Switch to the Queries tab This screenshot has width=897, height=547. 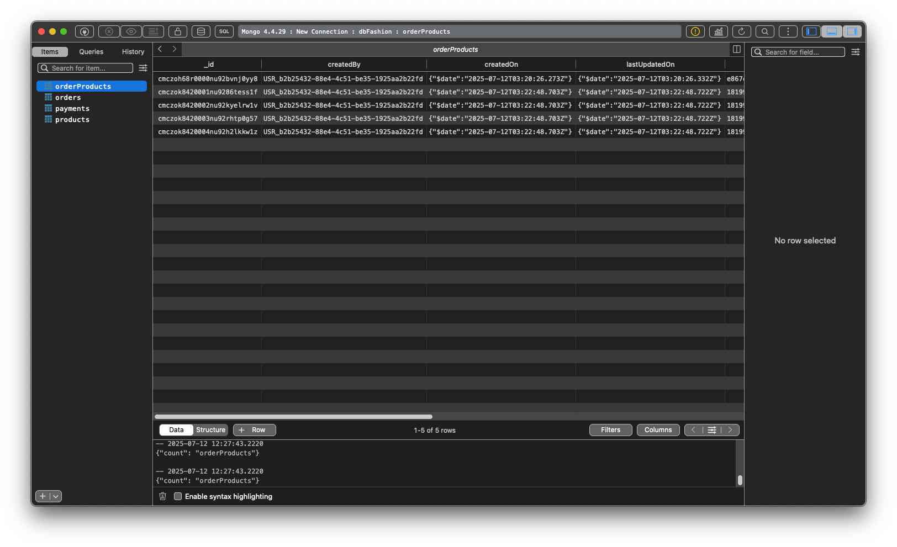coord(91,52)
